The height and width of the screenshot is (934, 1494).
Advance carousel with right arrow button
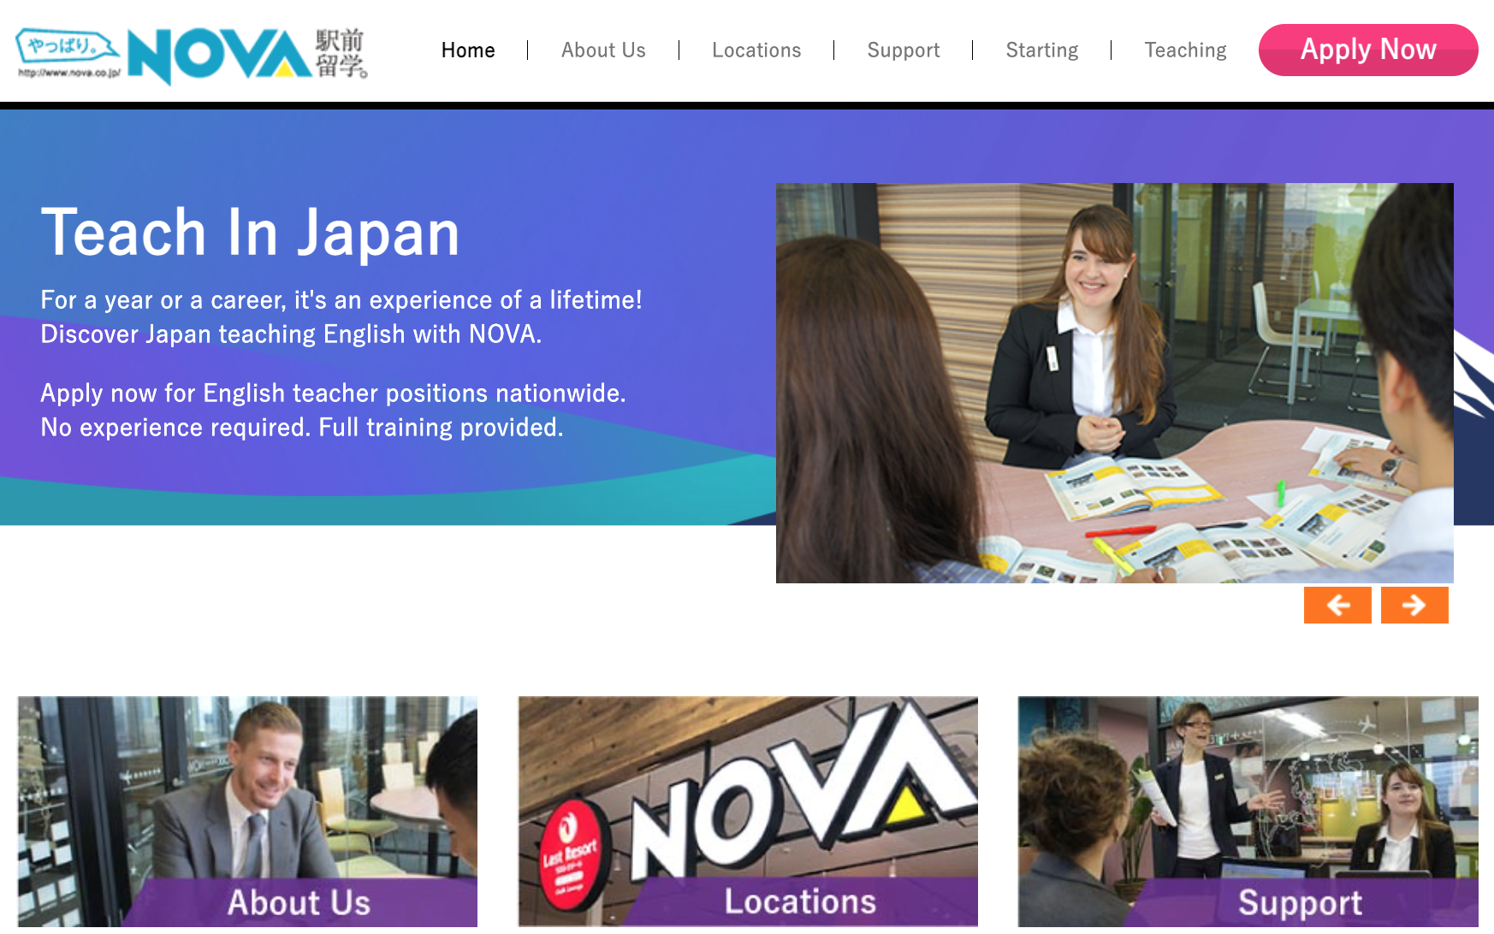[1414, 605]
